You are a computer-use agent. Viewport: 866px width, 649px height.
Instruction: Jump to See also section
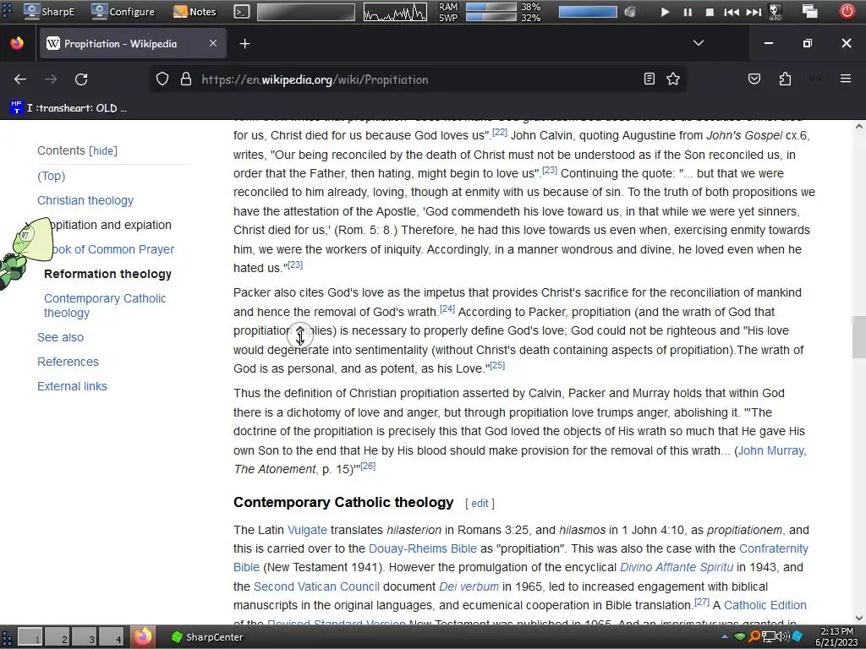61,337
